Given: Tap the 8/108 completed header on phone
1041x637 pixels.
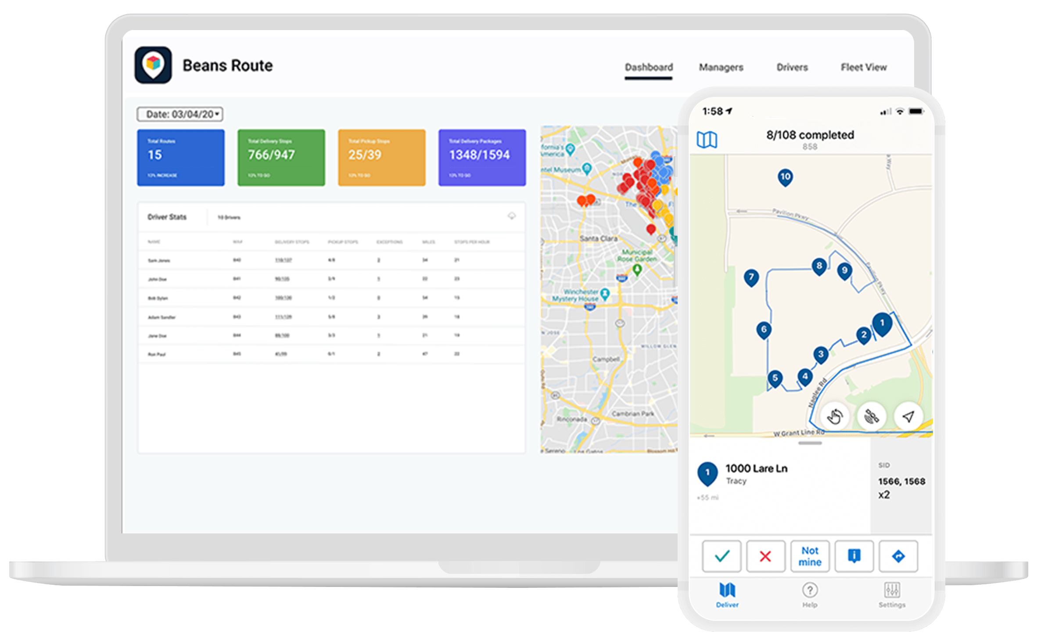Looking at the screenshot, I should coord(810,135).
